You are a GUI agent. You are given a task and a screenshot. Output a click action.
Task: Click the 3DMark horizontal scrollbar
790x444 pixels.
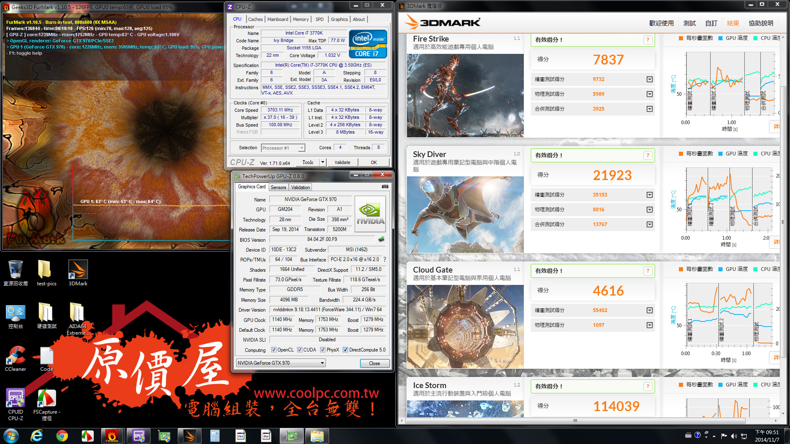coord(575,421)
